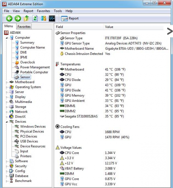Click the Report button in the toolbar
Screen dimensions: 173x188
coord(70,18)
